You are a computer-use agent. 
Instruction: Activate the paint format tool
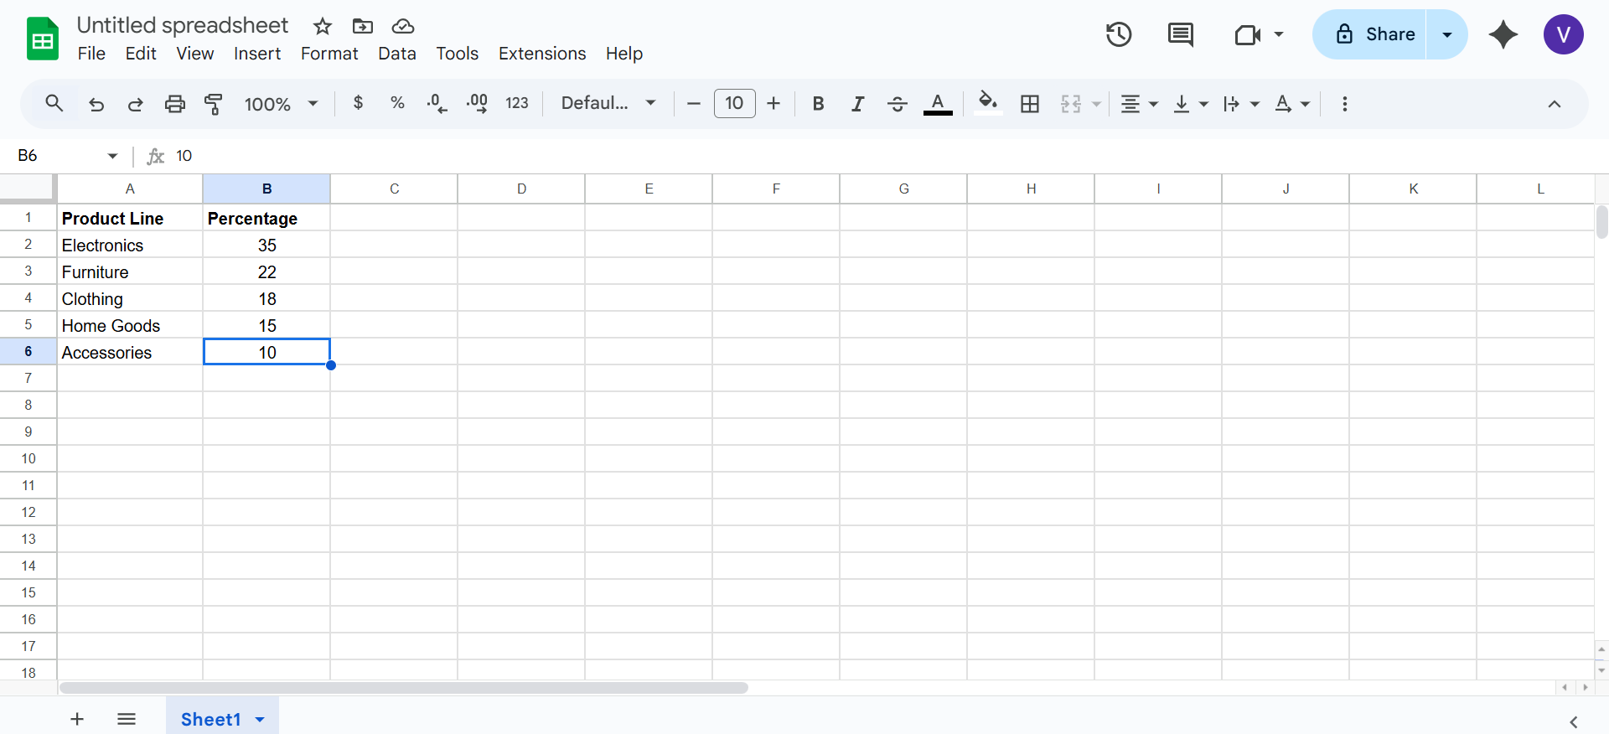click(214, 104)
